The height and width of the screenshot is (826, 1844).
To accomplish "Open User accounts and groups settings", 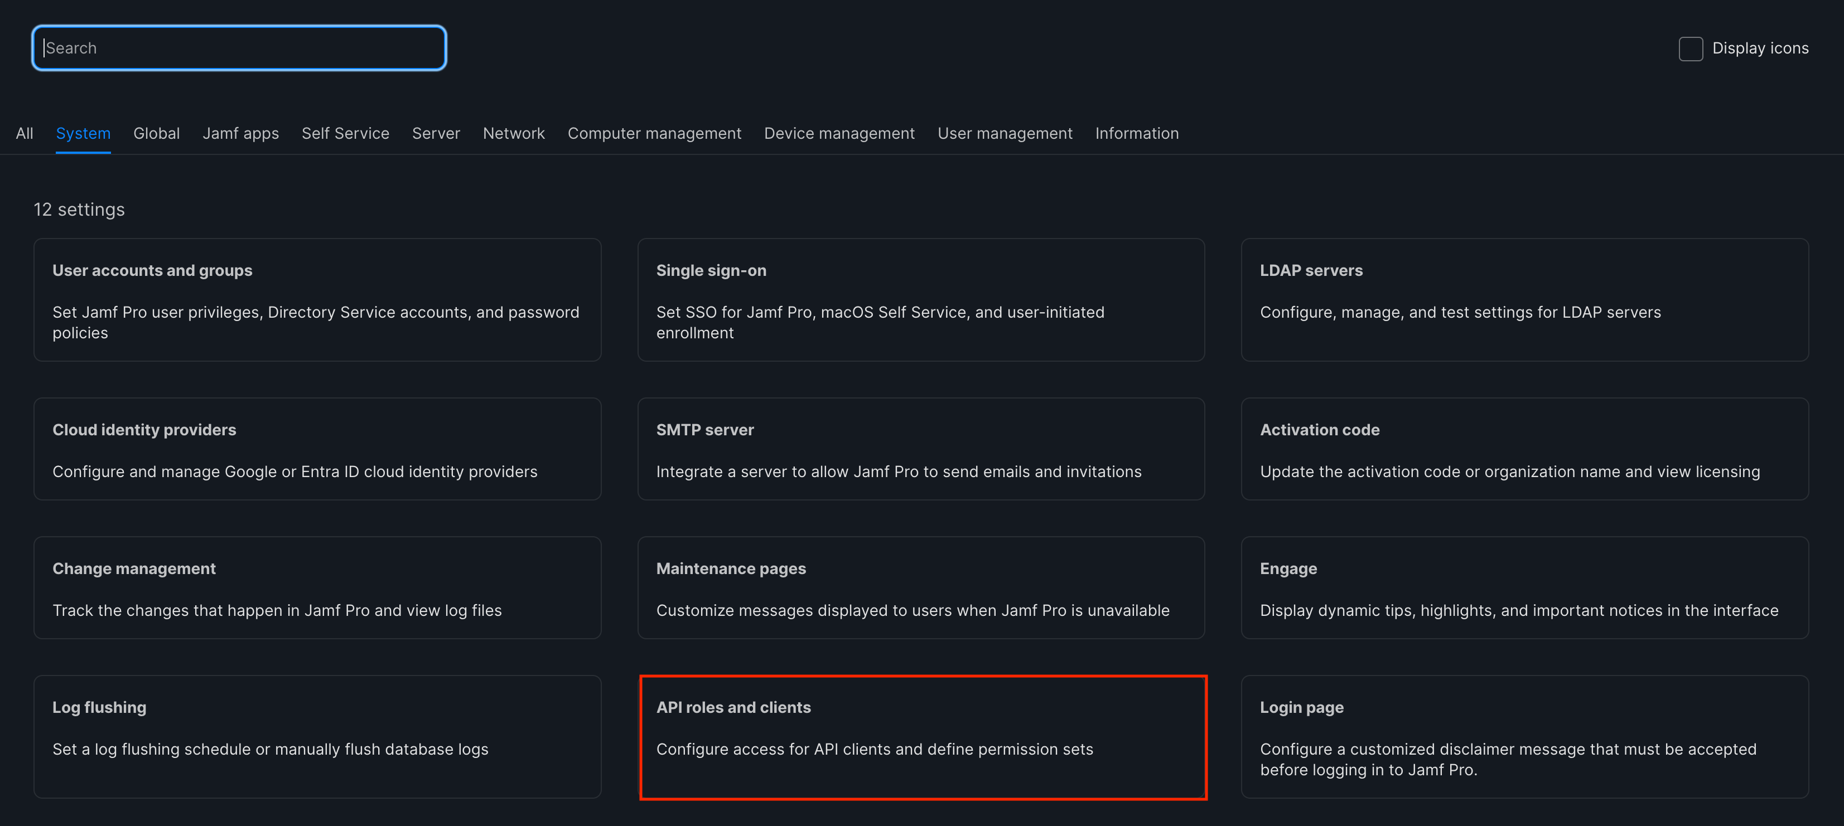I will (317, 300).
